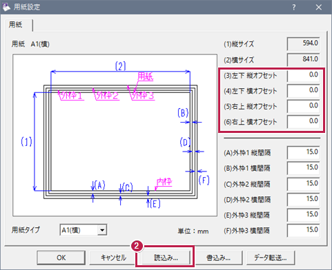Click the (5)右上 縦オフセット input field
The height and width of the screenshot is (270, 332).
coord(303,106)
